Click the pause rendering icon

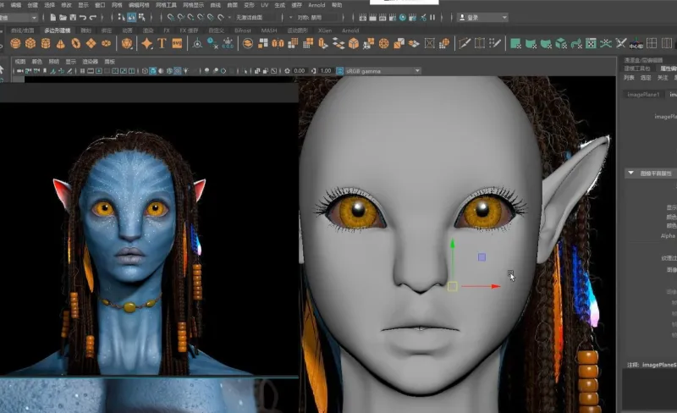pyautogui.click(x=432, y=17)
